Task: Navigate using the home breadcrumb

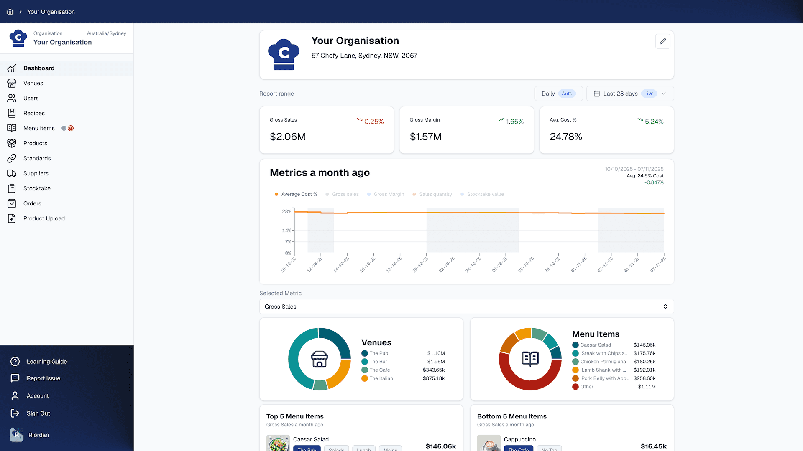Action: (x=10, y=11)
